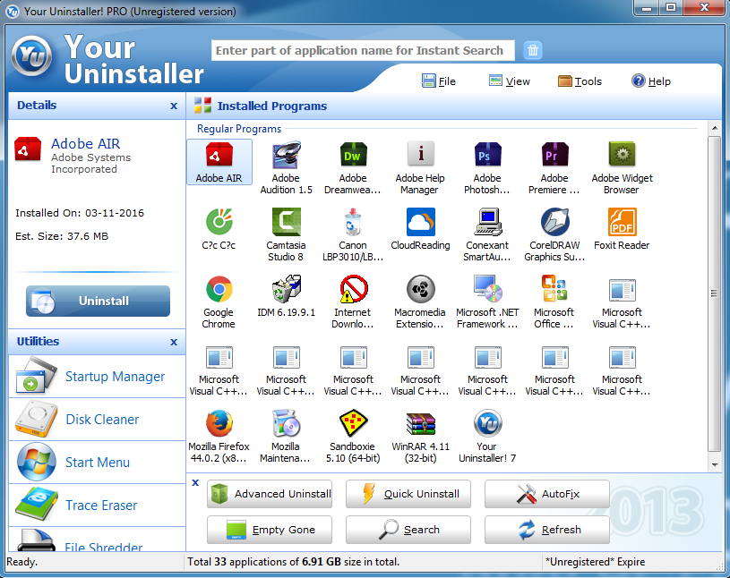
Task: Collapse the Details panel with its X
Action: 174,106
